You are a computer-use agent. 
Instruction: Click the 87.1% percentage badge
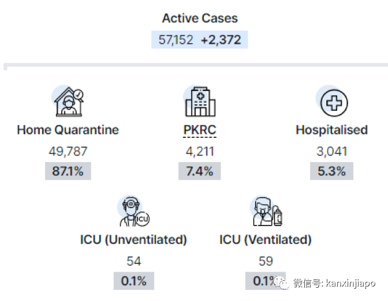coord(68,171)
